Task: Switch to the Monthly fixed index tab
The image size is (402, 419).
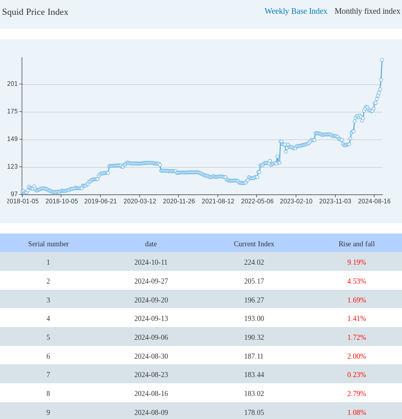Action: (367, 11)
